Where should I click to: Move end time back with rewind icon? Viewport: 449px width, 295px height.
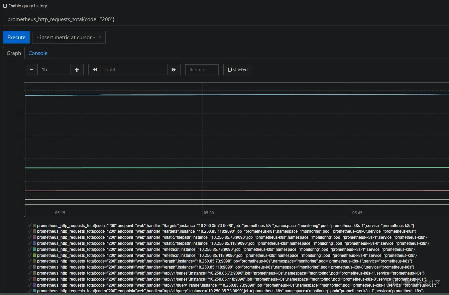tap(95, 70)
